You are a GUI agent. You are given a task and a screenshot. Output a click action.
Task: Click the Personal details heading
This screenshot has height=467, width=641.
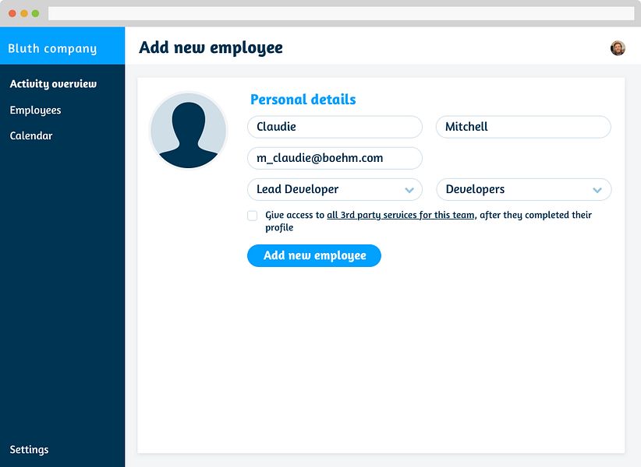pos(303,100)
